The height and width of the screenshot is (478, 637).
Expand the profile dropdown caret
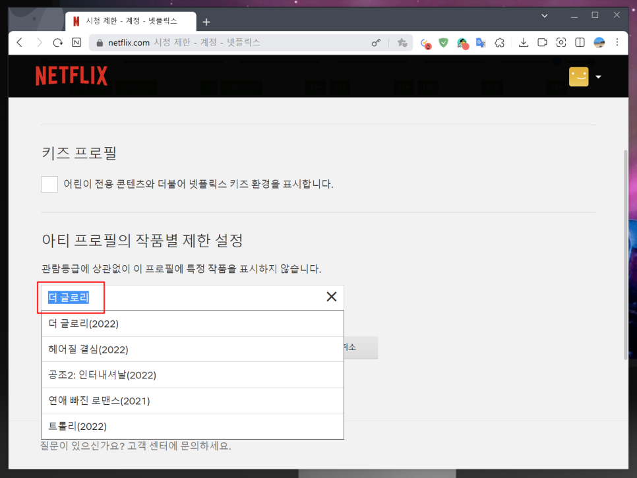pyautogui.click(x=598, y=76)
